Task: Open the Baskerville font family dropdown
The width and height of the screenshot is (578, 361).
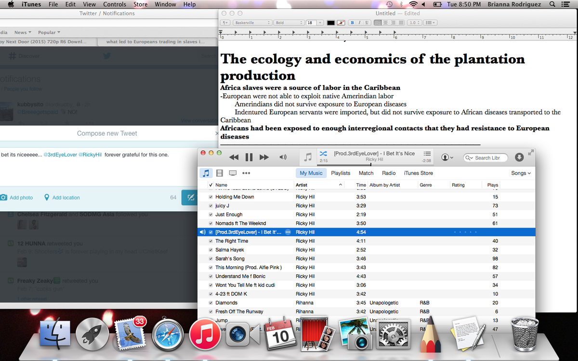Action: click(252, 23)
